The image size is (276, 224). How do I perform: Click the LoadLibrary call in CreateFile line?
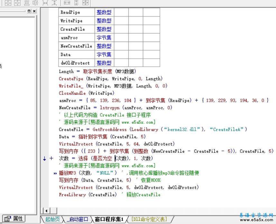pyautogui.click(x=145, y=130)
